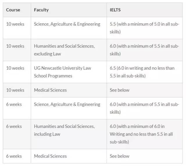Click 6.0 requirement for 6 weeks Science row
Image resolution: width=186 pixels, height=166 pixels.
coord(144,108)
